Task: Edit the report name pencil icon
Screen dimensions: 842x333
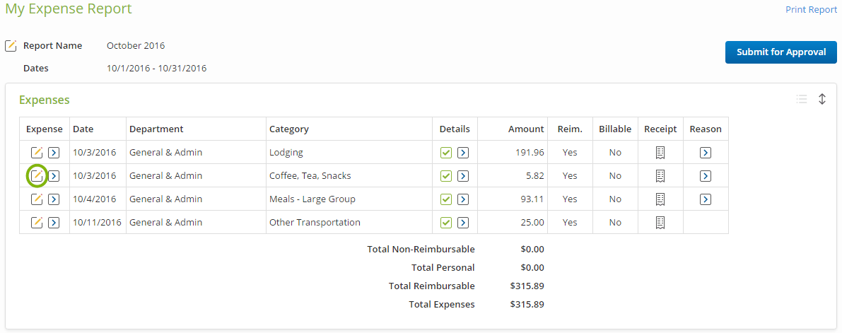Action: [x=11, y=46]
